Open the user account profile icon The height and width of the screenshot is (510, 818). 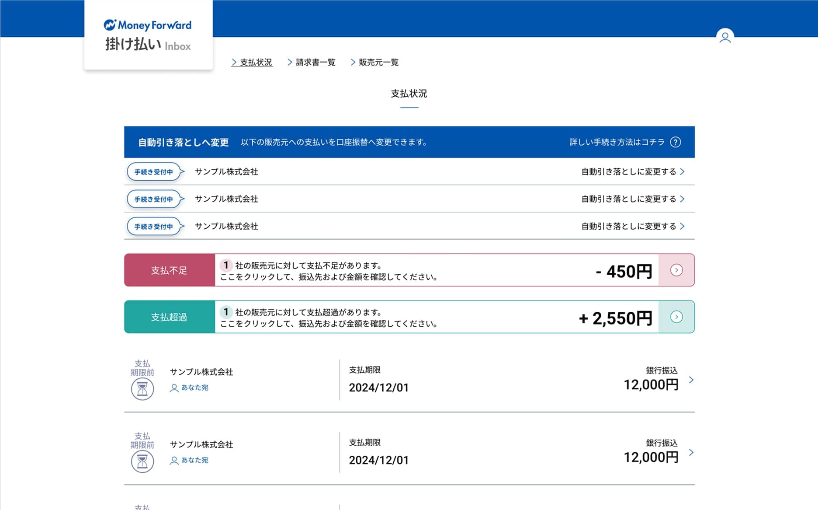click(x=725, y=37)
